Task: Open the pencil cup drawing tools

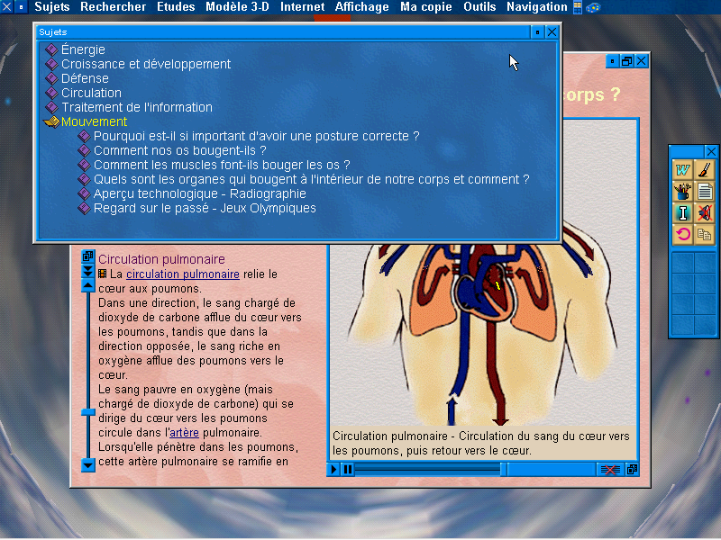Action: pos(683,192)
